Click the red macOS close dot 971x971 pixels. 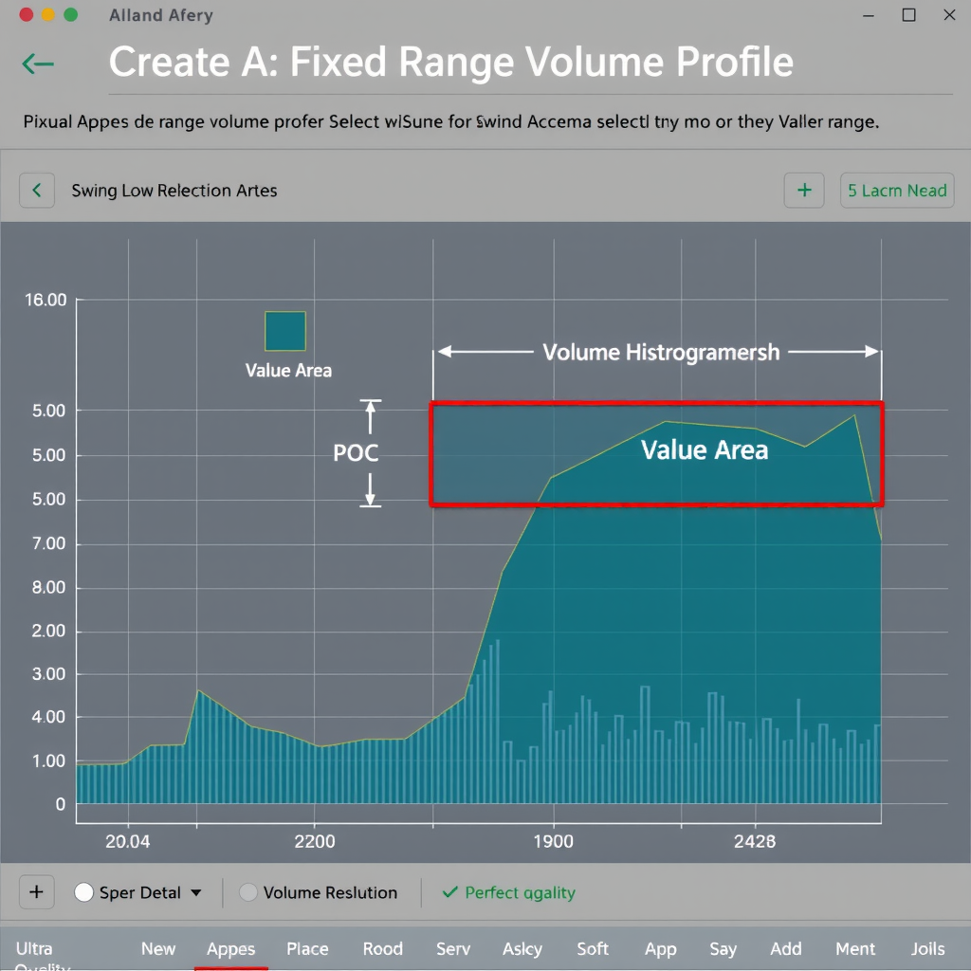[26, 15]
